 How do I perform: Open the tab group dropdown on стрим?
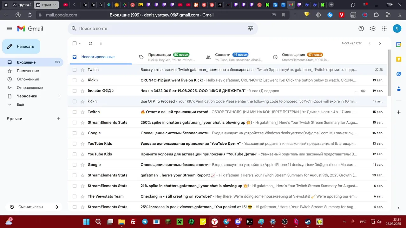tap(55, 5)
